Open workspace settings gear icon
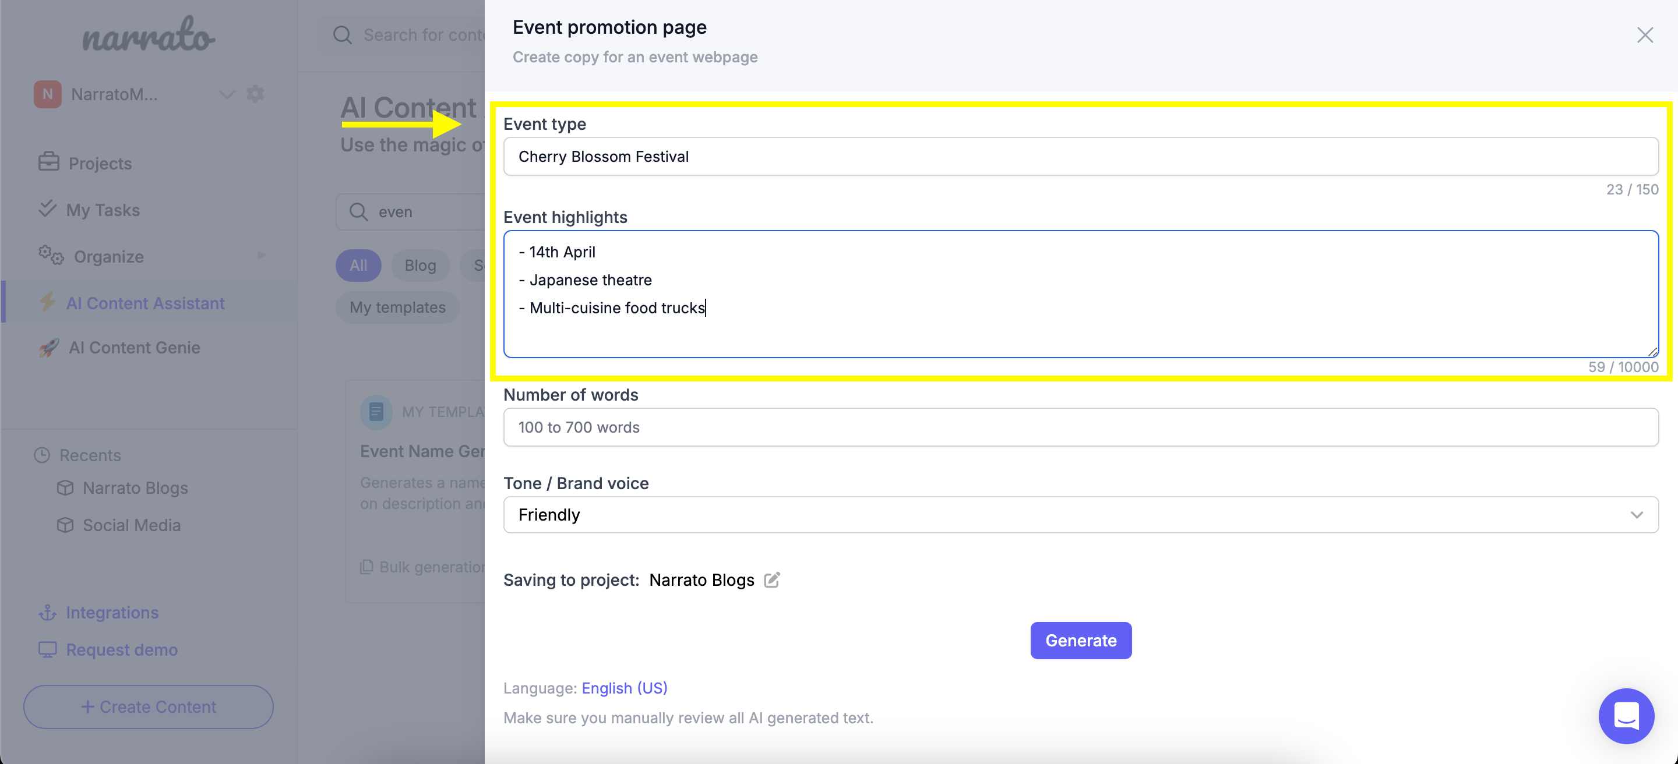This screenshot has height=764, width=1678. (x=255, y=94)
